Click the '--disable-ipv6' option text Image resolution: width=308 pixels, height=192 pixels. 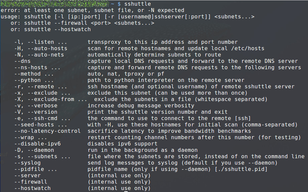37,144
